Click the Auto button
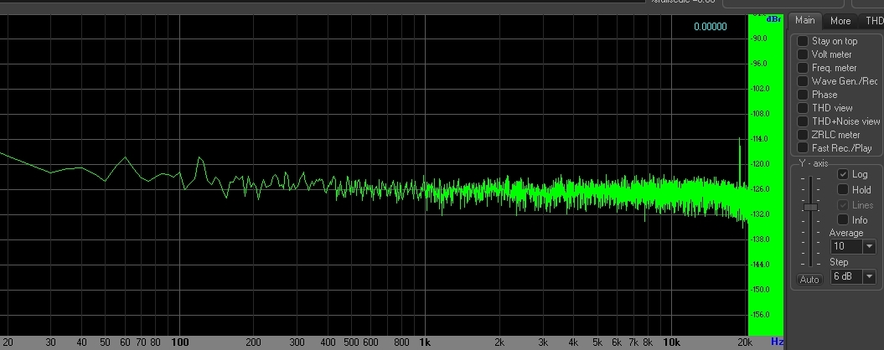This screenshot has height=350, width=884. click(x=809, y=280)
